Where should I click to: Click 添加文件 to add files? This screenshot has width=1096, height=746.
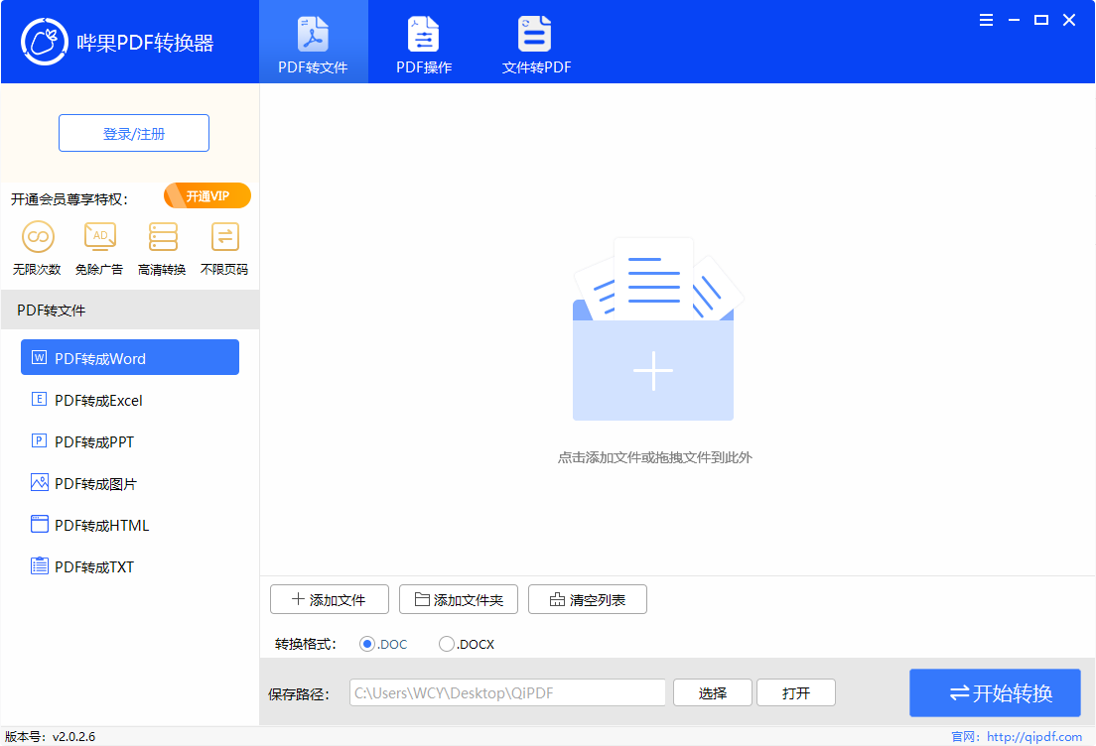[329, 599]
